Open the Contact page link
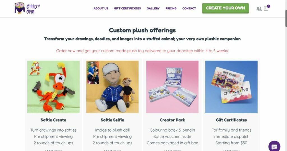Viewport: 287px width, 151px height. (189, 8)
